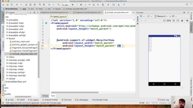The width and height of the screenshot is (193, 108).
Task: Click the Cut scissors icon
Action: 26,5
